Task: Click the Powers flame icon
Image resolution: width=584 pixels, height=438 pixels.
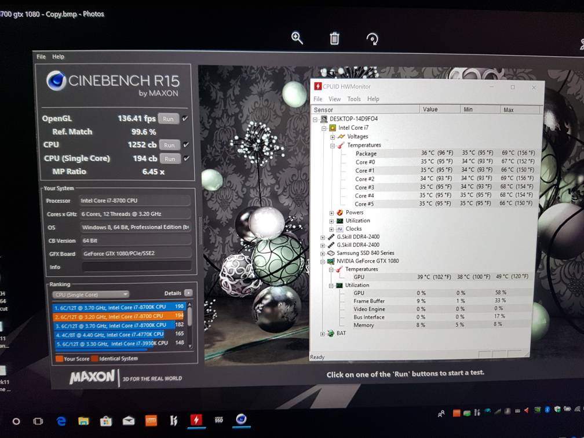Action: (x=340, y=212)
